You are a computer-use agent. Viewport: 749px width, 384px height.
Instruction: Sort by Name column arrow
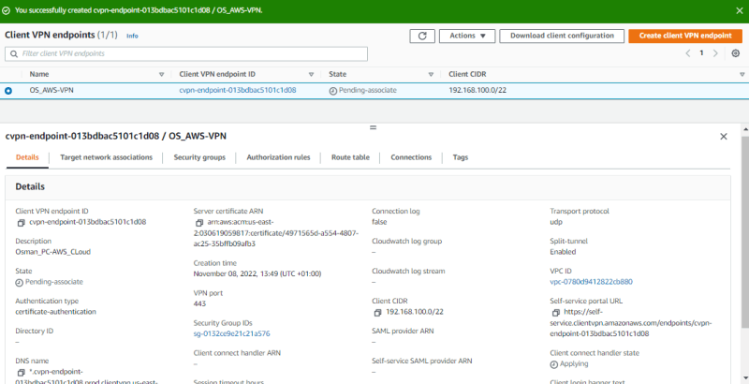point(161,75)
